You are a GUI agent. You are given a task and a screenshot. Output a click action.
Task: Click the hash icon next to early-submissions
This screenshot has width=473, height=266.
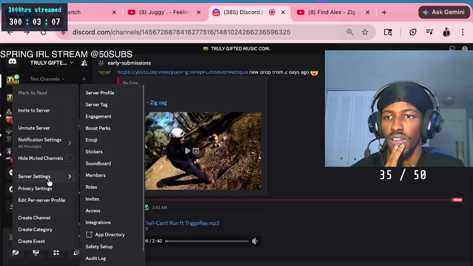point(101,63)
